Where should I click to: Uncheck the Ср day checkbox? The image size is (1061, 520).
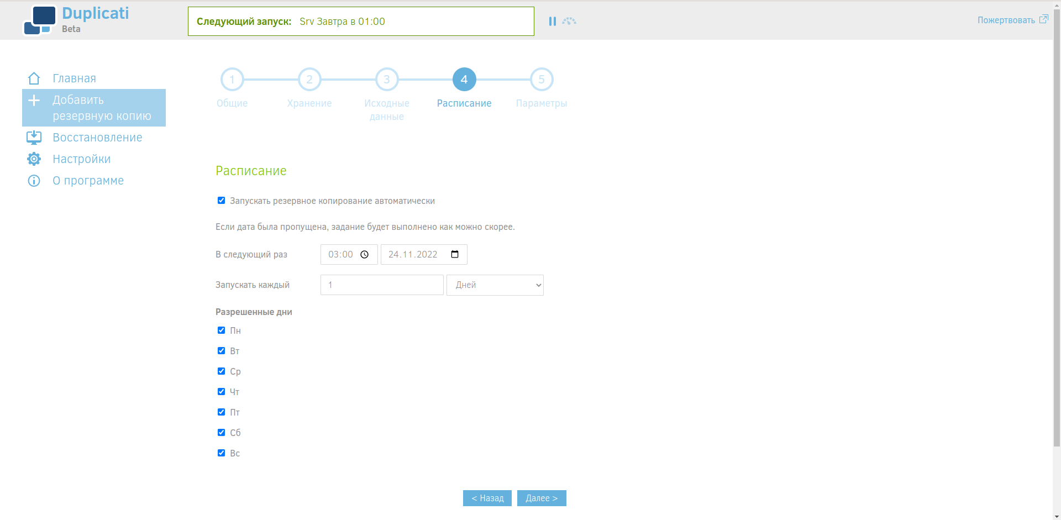click(x=221, y=371)
